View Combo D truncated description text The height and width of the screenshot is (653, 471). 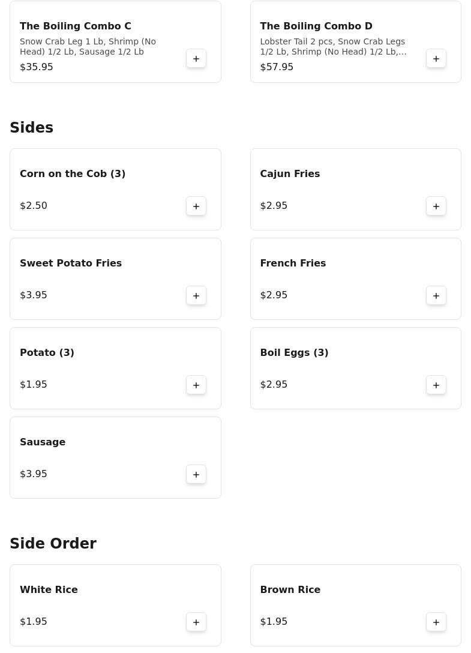click(x=333, y=47)
